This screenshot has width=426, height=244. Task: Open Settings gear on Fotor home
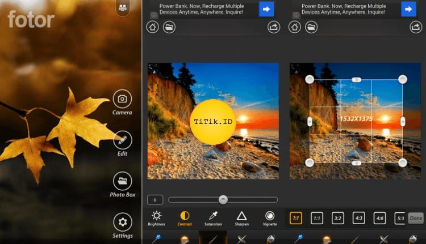click(122, 222)
